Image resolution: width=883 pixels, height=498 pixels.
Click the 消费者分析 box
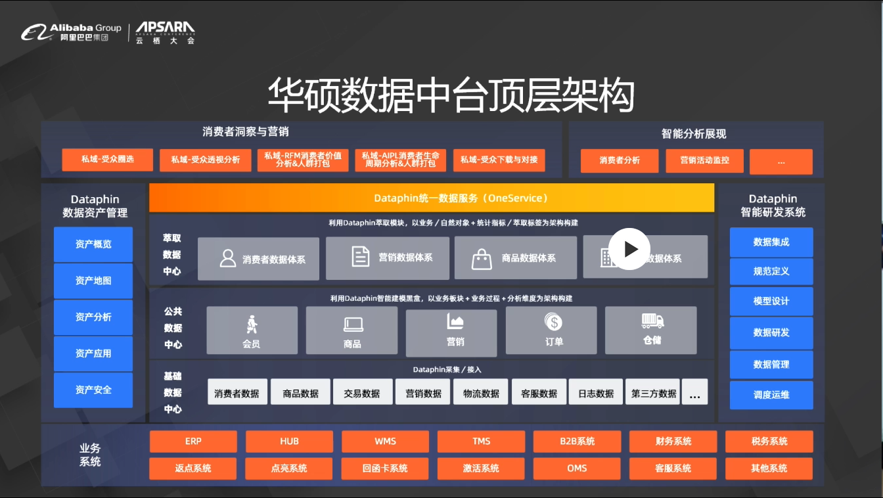pos(620,161)
